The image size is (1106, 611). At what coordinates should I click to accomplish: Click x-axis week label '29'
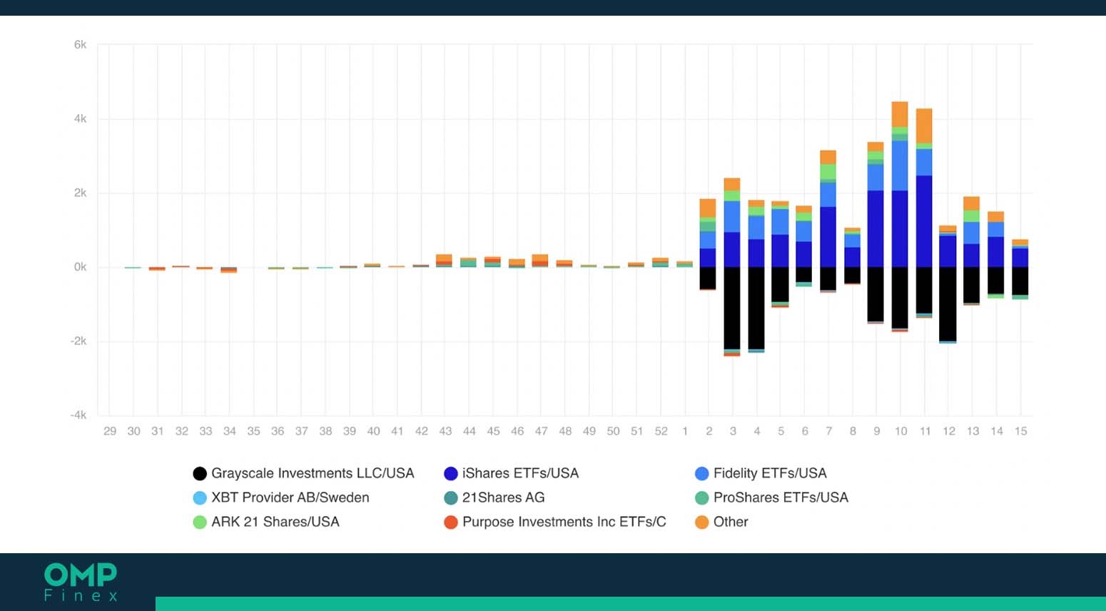pos(110,431)
